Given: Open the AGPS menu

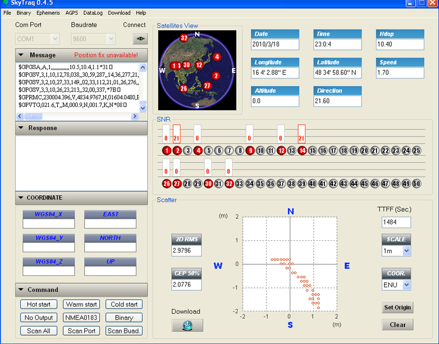Looking at the screenshot, I should pyautogui.click(x=72, y=13).
